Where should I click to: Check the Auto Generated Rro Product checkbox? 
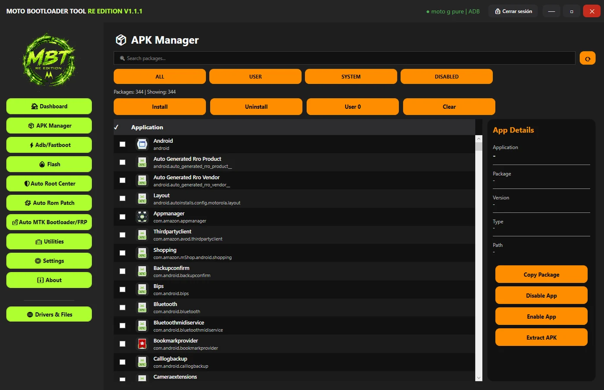[123, 162]
